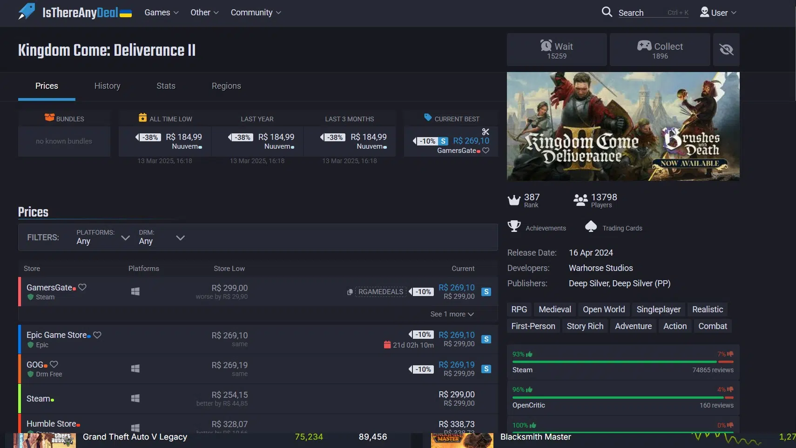Toggle ignore game eye-slash button
This screenshot has width=796, height=448.
(726, 50)
